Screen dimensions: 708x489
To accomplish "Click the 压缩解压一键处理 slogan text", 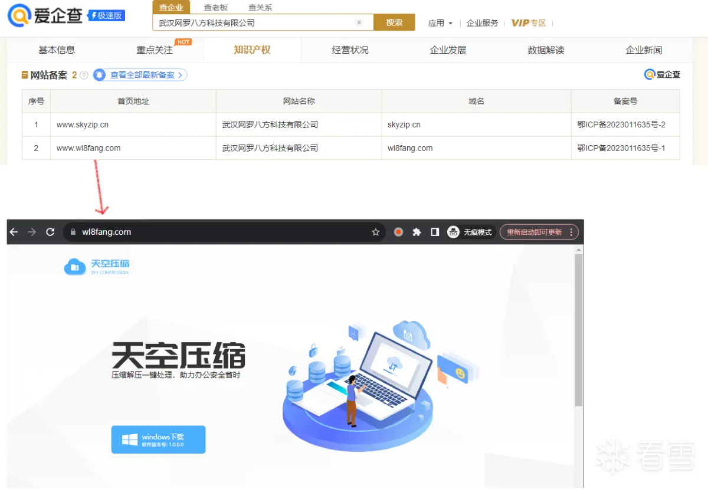I will tap(176, 375).
